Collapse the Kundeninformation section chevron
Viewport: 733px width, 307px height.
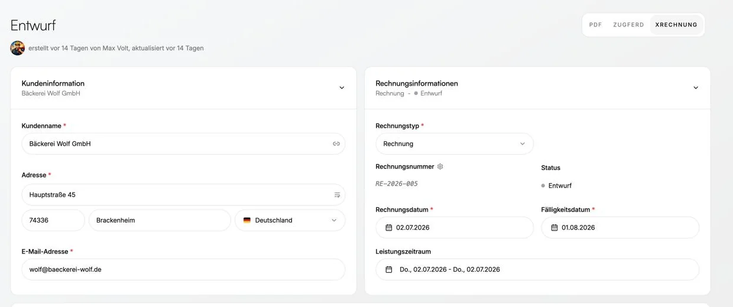342,88
